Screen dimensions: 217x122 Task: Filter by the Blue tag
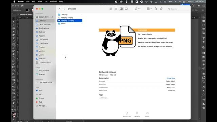[x=39, y=90]
